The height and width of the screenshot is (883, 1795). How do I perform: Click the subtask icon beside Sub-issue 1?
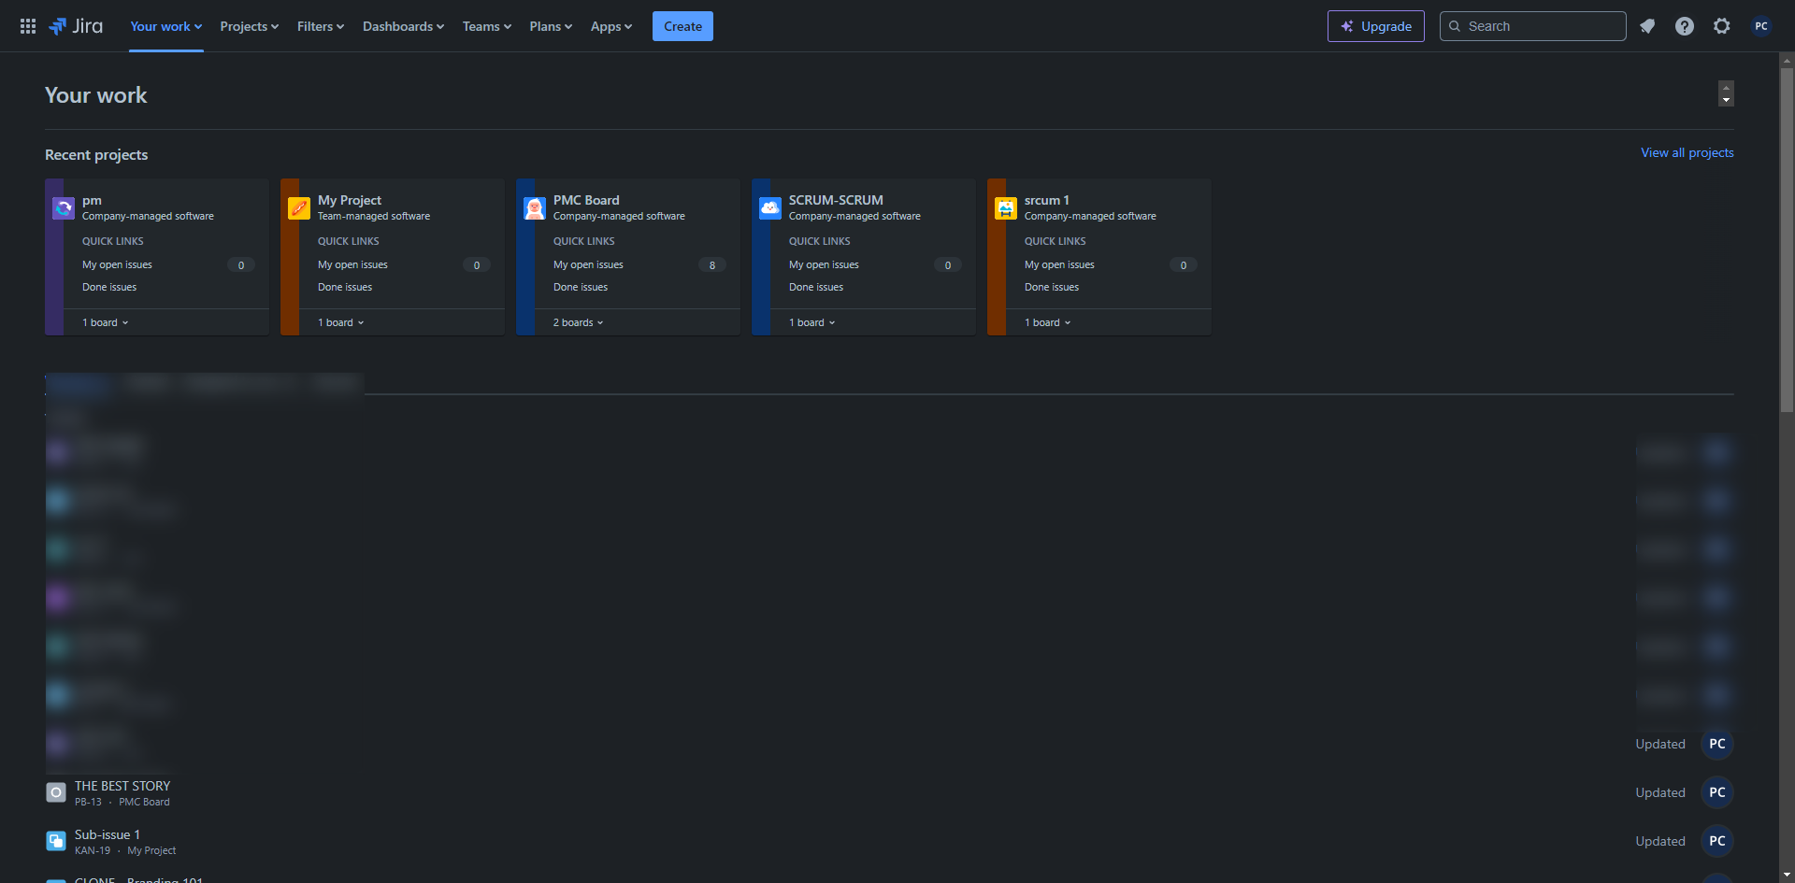(56, 841)
